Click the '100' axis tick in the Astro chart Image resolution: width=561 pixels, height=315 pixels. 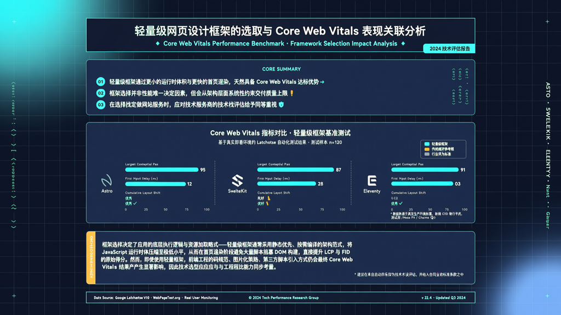pyautogui.click(x=207, y=209)
